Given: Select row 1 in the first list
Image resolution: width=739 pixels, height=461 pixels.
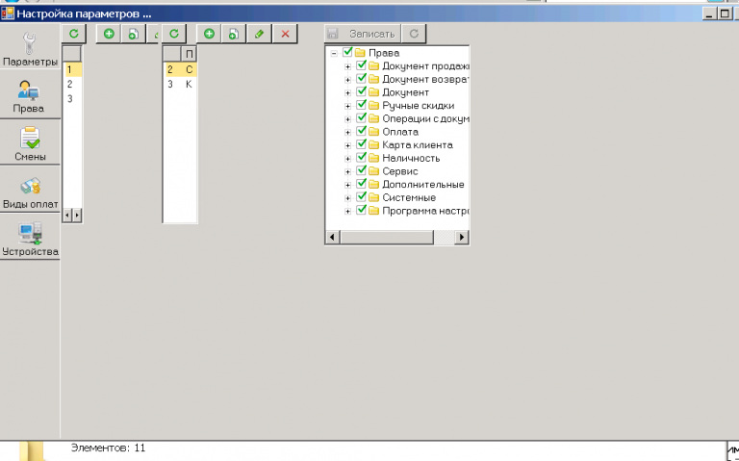Looking at the screenshot, I should (72, 69).
